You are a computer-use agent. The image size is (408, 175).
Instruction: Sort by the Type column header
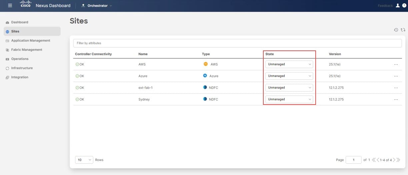click(x=206, y=54)
